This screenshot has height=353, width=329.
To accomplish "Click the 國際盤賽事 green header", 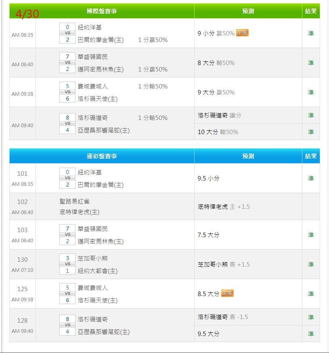I will click(102, 11).
